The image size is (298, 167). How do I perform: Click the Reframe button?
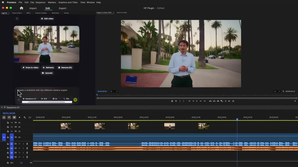pos(48,68)
